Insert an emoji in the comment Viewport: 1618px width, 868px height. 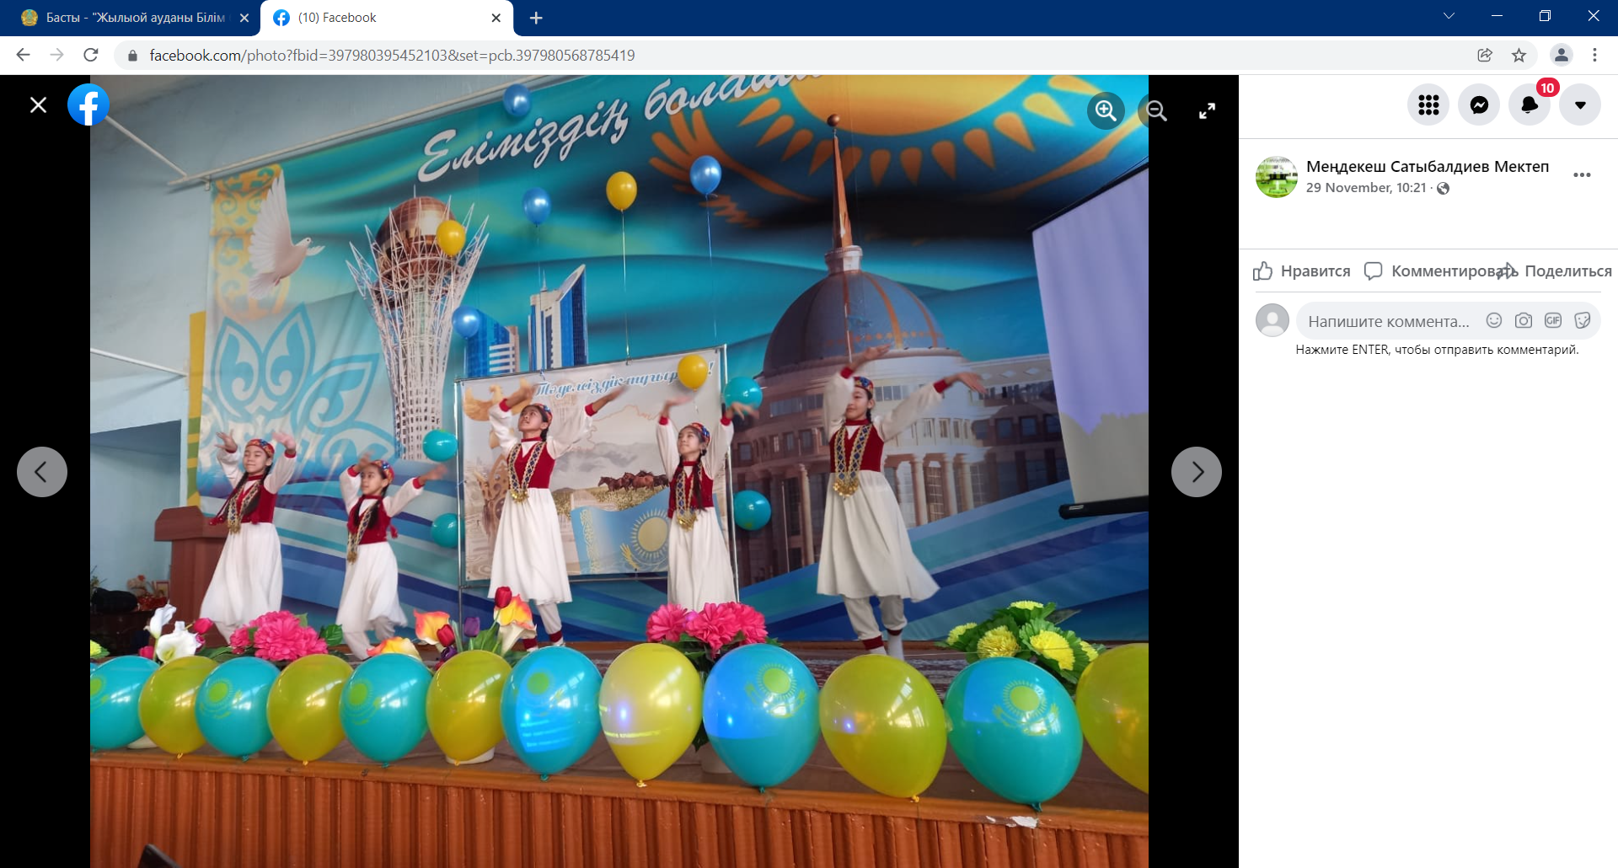click(1494, 320)
